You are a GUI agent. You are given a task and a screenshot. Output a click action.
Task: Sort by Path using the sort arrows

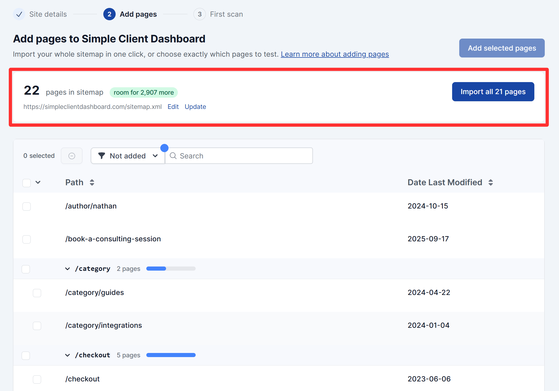click(x=92, y=183)
